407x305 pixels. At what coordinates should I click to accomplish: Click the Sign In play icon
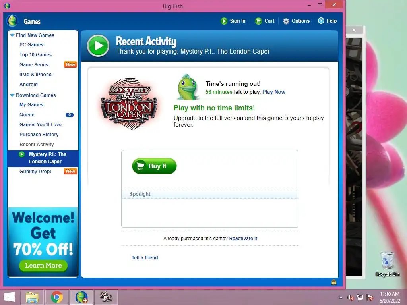[x=224, y=21]
